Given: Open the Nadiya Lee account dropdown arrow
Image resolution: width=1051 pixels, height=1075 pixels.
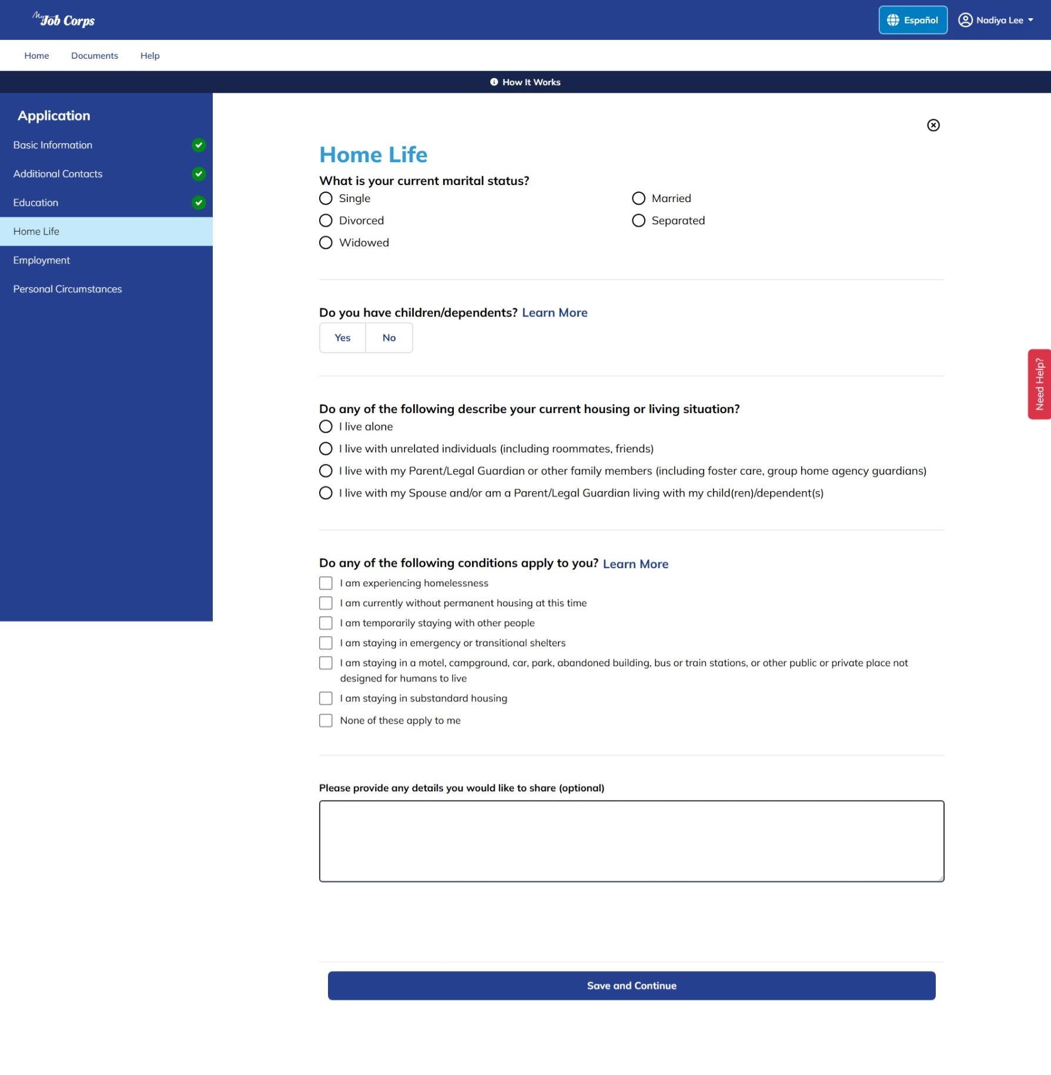Looking at the screenshot, I should point(1030,20).
